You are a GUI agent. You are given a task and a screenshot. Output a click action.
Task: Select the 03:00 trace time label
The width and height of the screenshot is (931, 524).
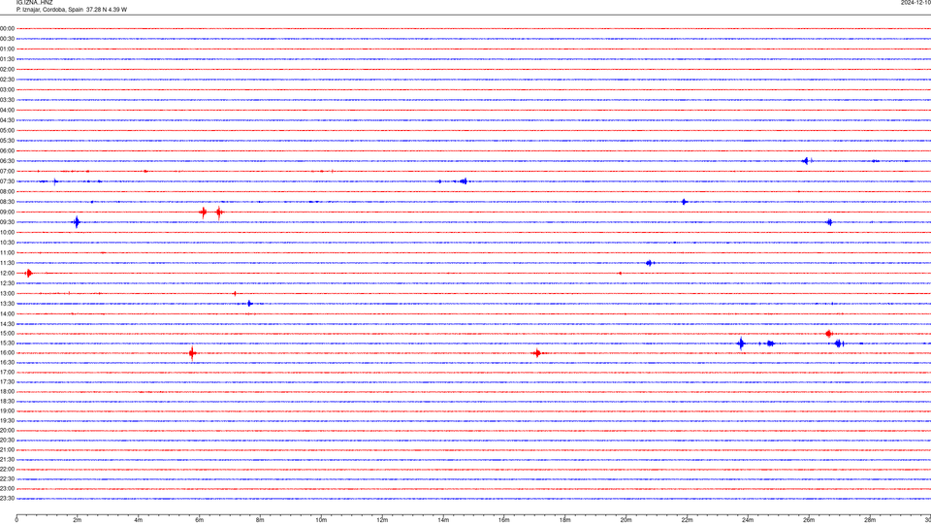click(7, 89)
